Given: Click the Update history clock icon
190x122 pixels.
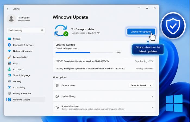Looking at the screenshot, I should [57, 96].
